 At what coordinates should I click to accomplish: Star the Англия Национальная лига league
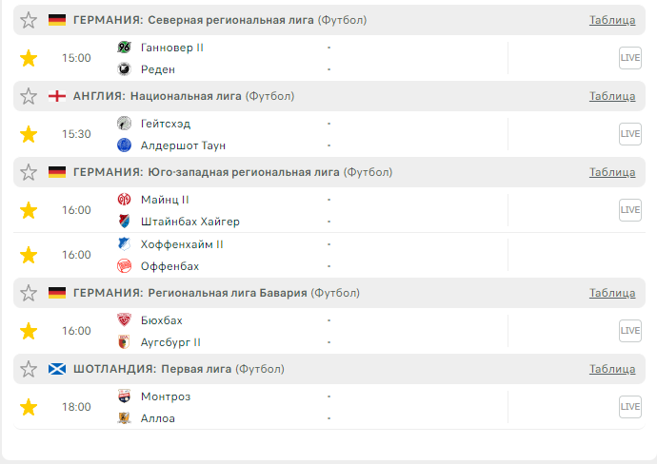[29, 96]
